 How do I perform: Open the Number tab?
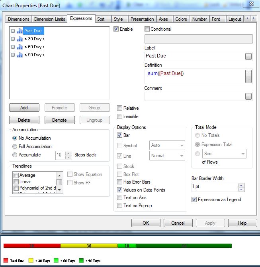tap(199, 19)
